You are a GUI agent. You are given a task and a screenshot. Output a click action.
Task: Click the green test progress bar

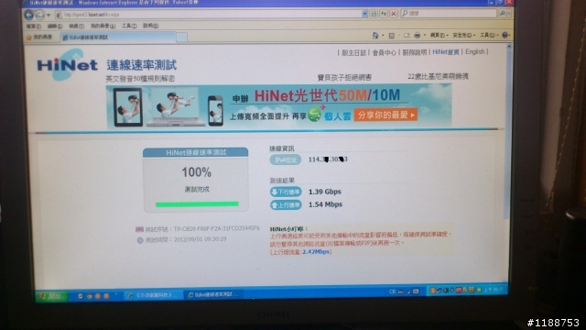point(197,204)
